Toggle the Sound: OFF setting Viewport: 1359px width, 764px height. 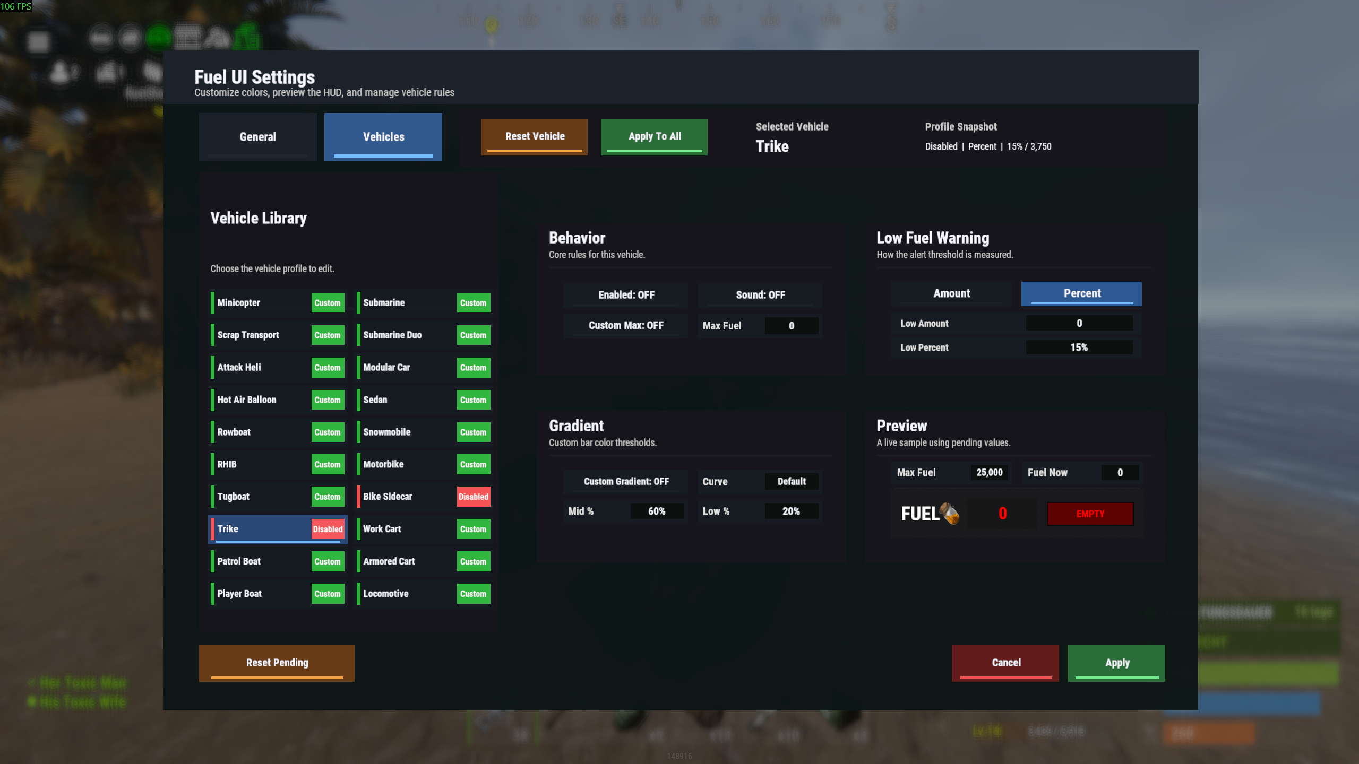760,295
